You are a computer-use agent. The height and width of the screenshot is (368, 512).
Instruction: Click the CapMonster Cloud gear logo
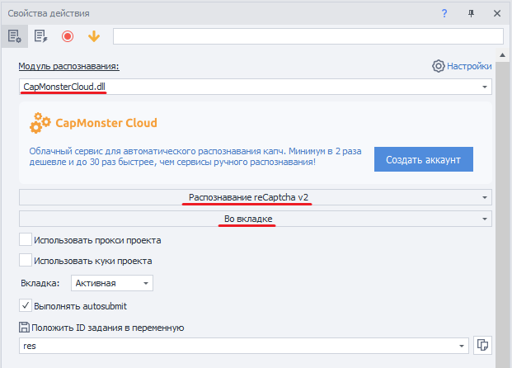click(x=40, y=124)
